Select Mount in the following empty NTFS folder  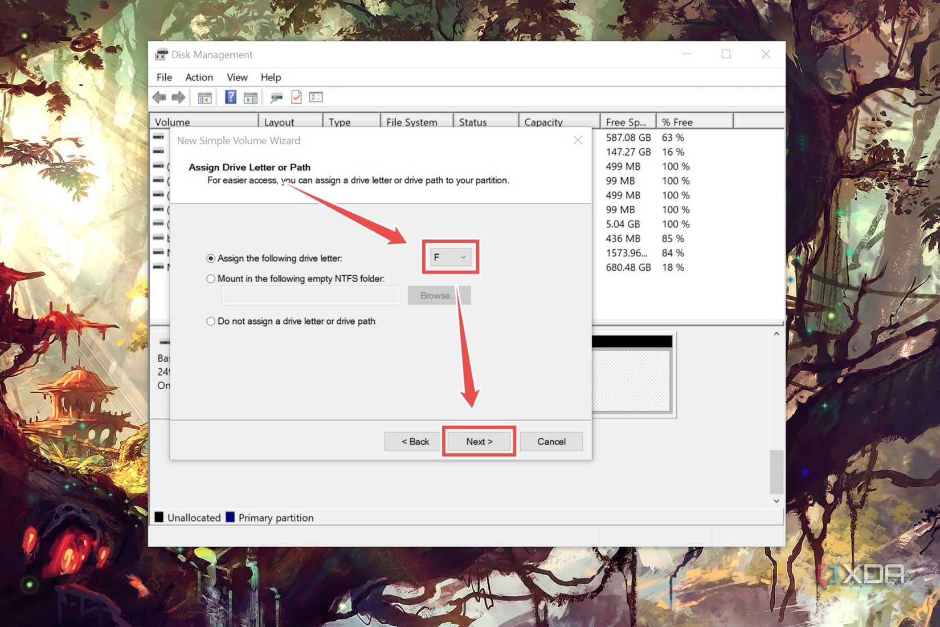point(211,279)
